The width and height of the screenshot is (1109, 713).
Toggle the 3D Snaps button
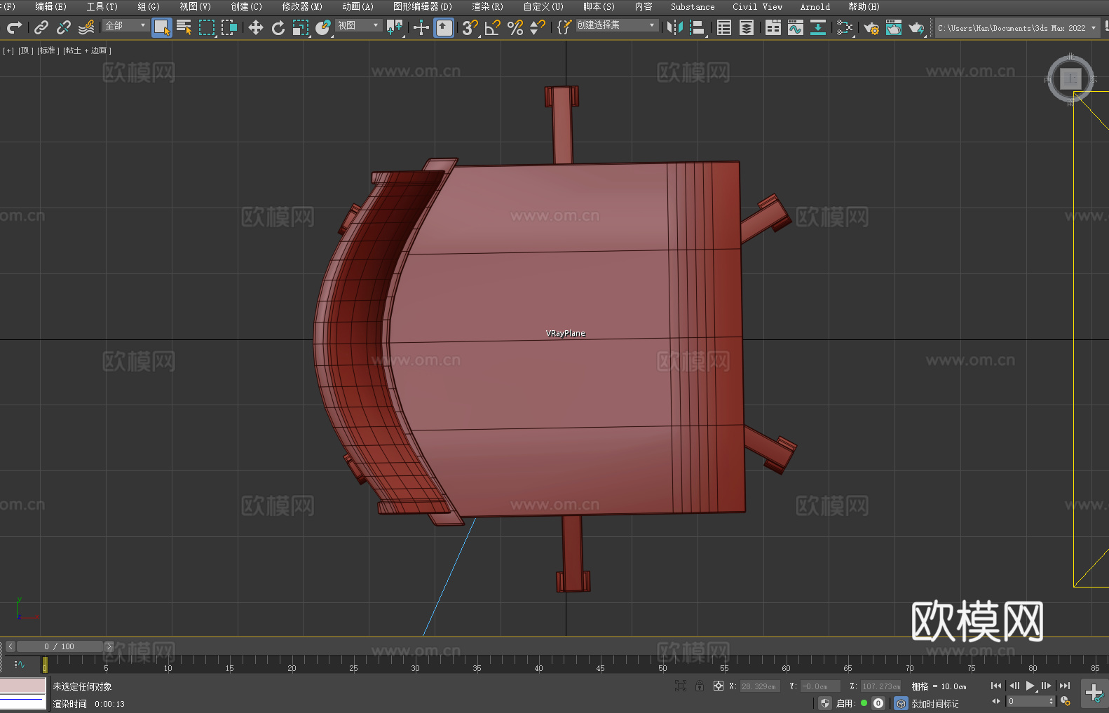click(x=470, y=27)
